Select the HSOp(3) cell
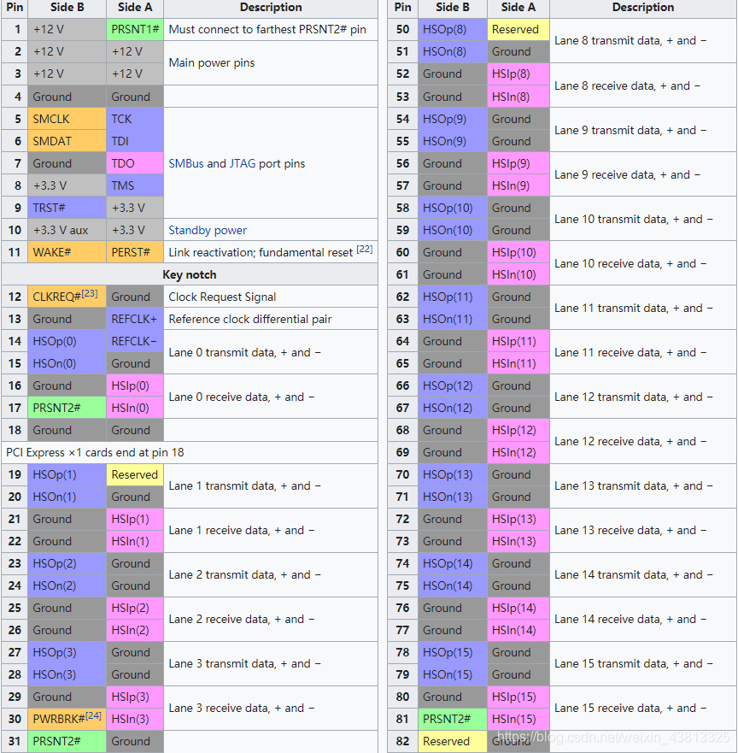 pyautogui.click(x=67, y=652)
